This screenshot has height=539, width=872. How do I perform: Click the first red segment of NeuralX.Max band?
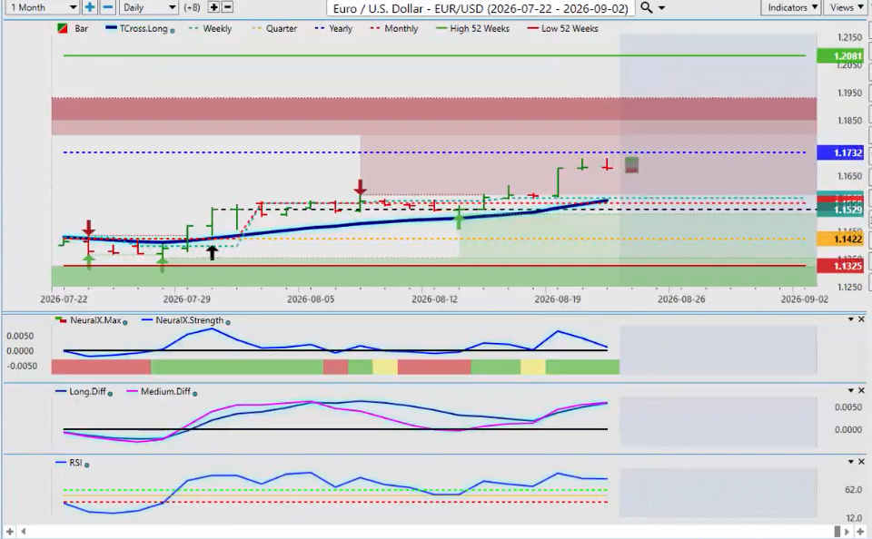[x=101, y=367]
